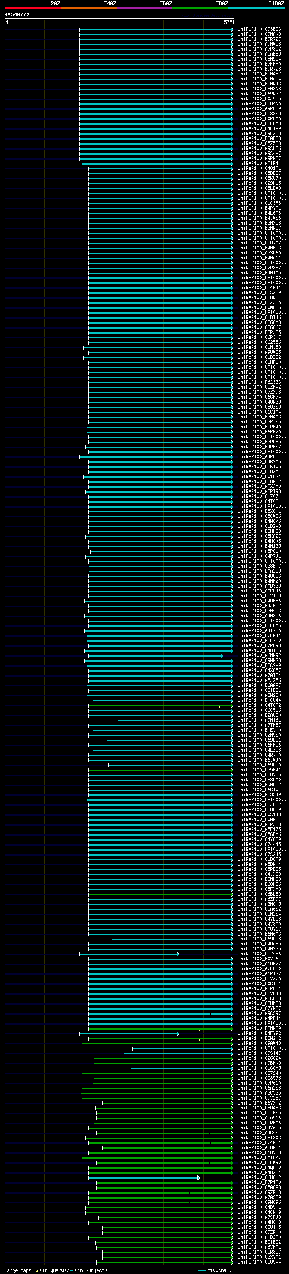This screenshot has width=289, height=1274.
Task: Click the green ~80% identity legend bar
Action: (x=200, y=8)
